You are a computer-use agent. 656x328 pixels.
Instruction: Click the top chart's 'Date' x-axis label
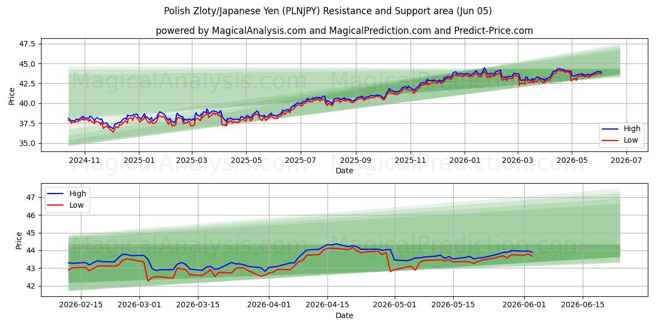coord(344,171)
